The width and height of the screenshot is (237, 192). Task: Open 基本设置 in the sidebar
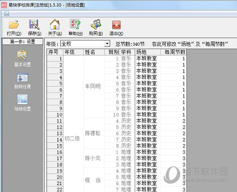point(23,59)
